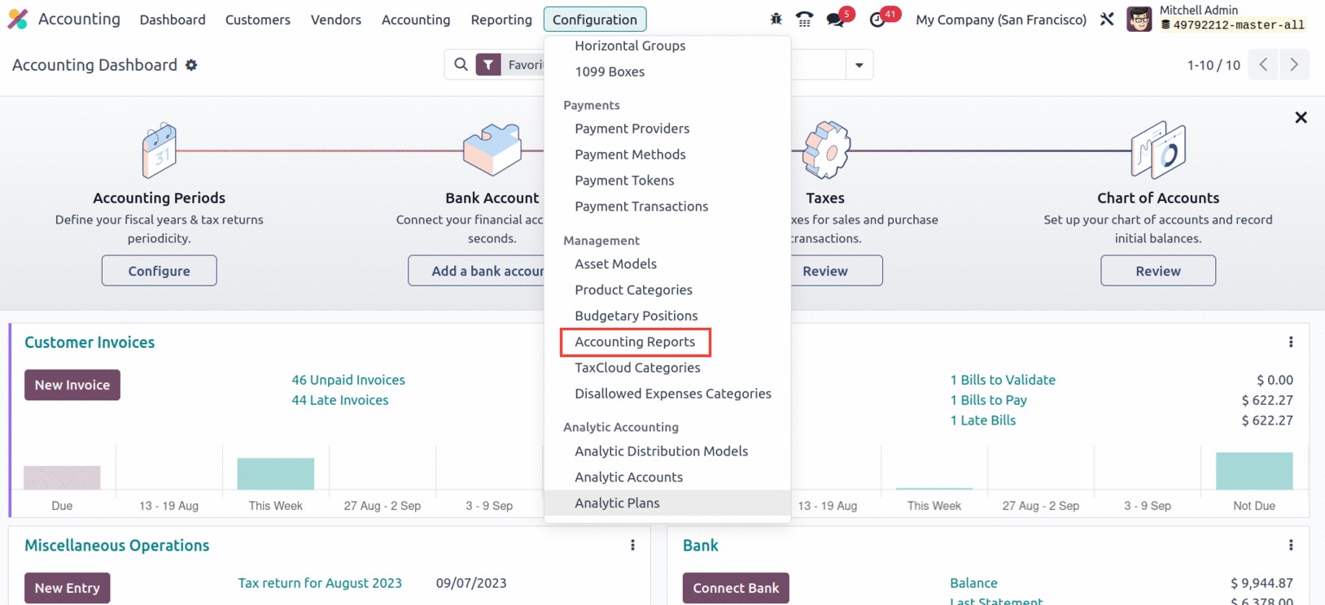Select Accounting Reports menu entry

coord(636,342)
